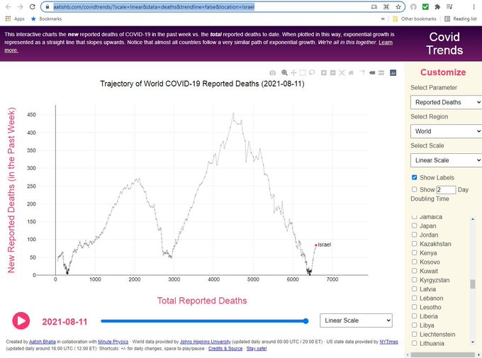This screenshot has height=358, width=482.
Task: Show closest data on hover icon
Action: [372, 72]
